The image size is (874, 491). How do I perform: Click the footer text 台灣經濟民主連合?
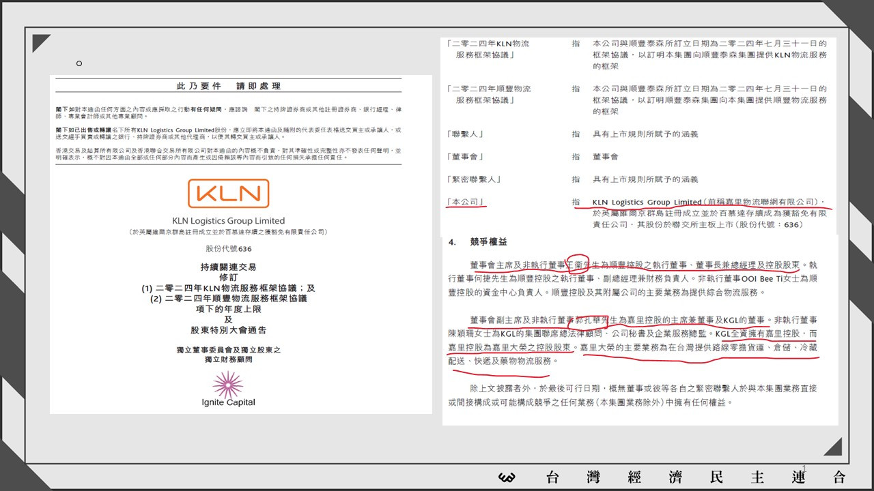pos(696,477)
